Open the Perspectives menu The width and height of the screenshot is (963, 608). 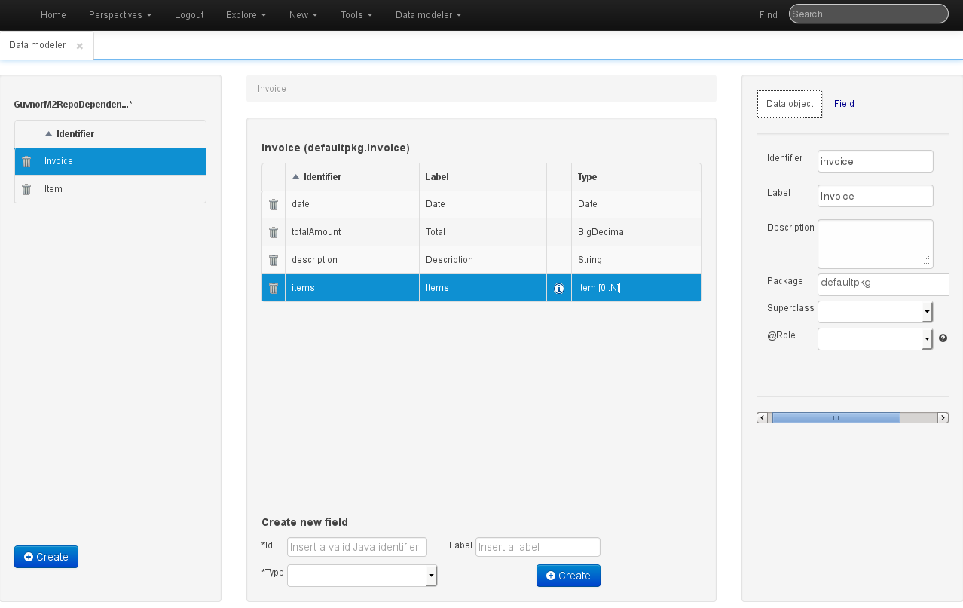tap(120, 15)
